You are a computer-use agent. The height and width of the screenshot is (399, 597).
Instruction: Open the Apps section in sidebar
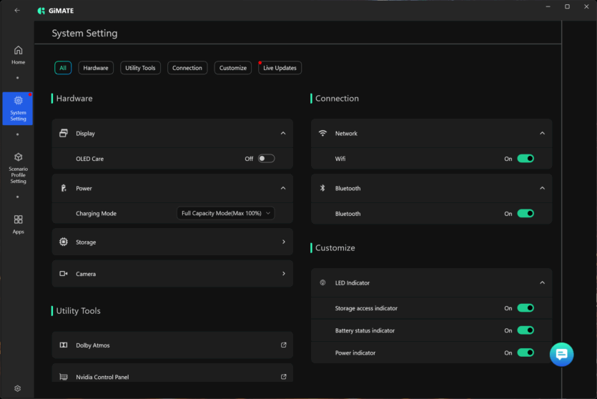(x=18, y=224)
